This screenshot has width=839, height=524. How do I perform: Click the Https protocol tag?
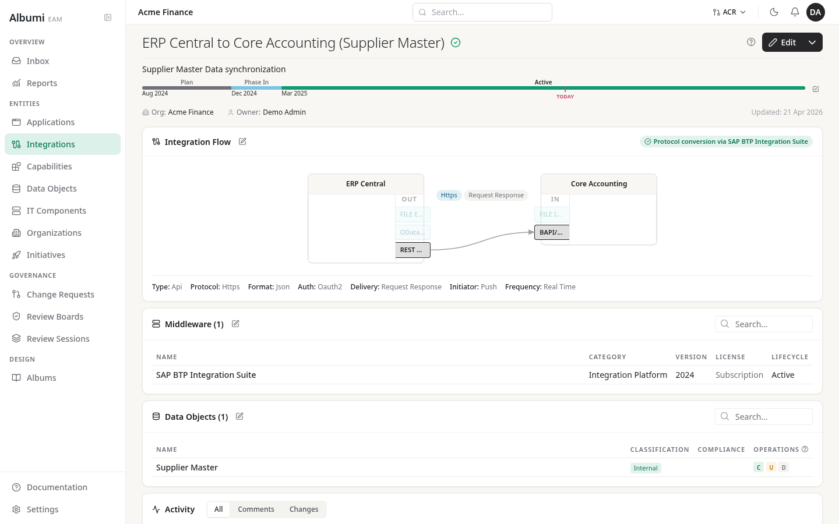click(449, 195)
